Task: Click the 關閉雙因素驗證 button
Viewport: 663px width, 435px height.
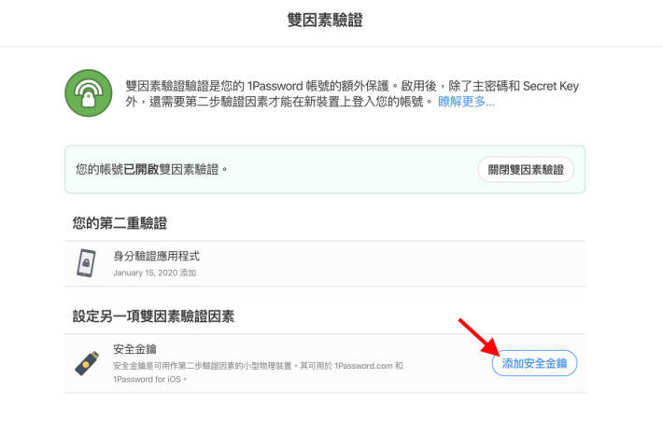Action: click(526, 170)
